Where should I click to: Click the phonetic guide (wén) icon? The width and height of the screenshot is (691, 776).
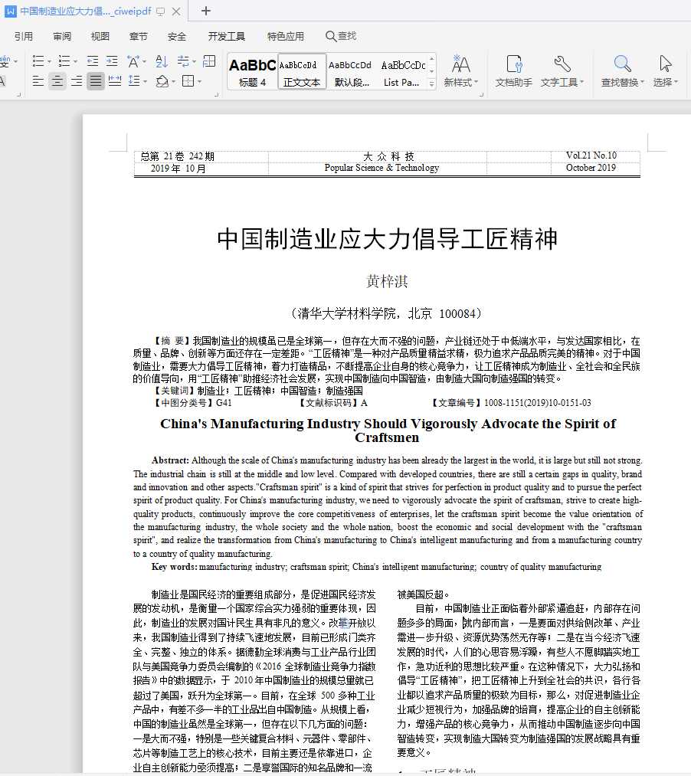point(5,61)
